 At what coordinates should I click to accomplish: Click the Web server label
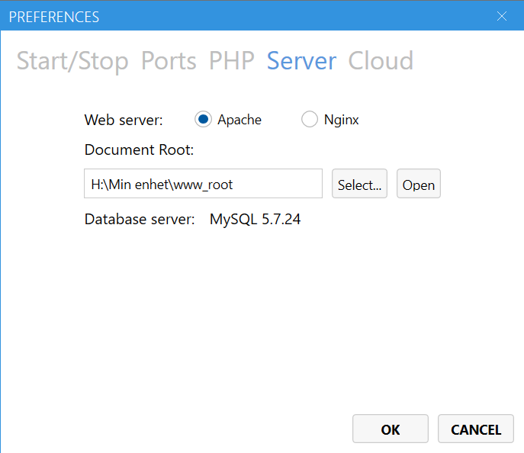pyautogui.click(x=124, y=120)
